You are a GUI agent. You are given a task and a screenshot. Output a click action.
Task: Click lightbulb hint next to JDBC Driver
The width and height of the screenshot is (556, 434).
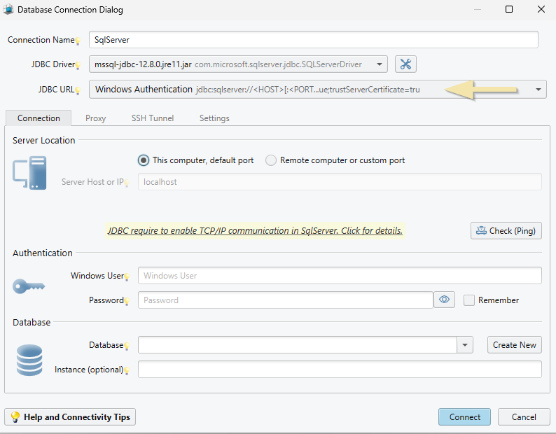click(x=78, y=66)
